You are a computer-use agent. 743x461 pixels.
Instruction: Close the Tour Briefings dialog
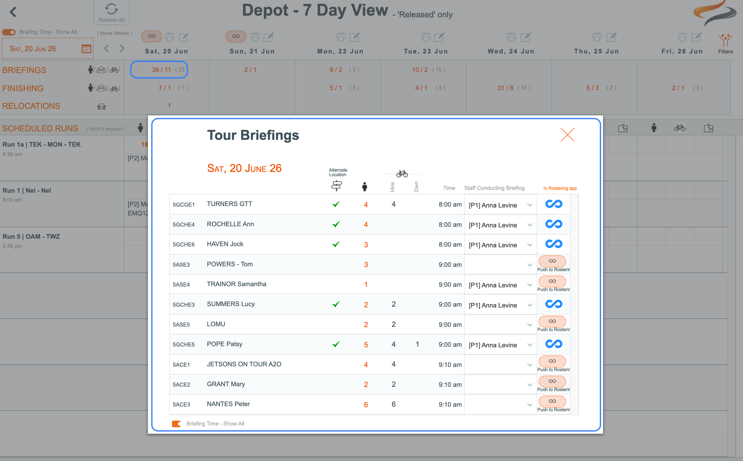click(567, 135)
